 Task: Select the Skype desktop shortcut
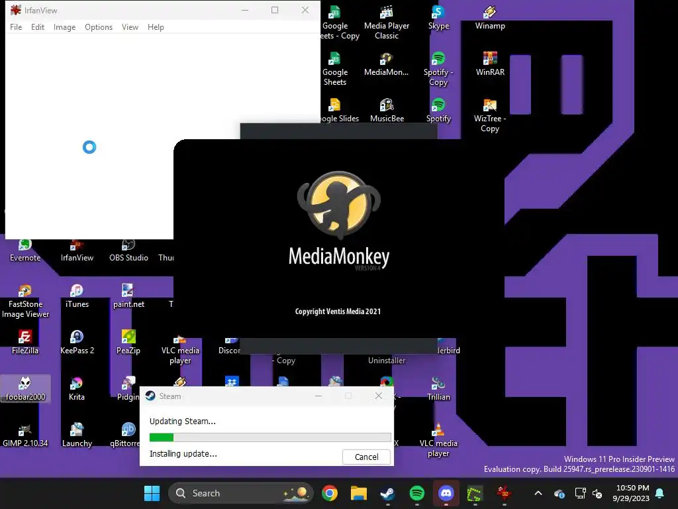438,18
